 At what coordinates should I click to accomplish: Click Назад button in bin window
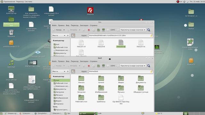(57, 30)
